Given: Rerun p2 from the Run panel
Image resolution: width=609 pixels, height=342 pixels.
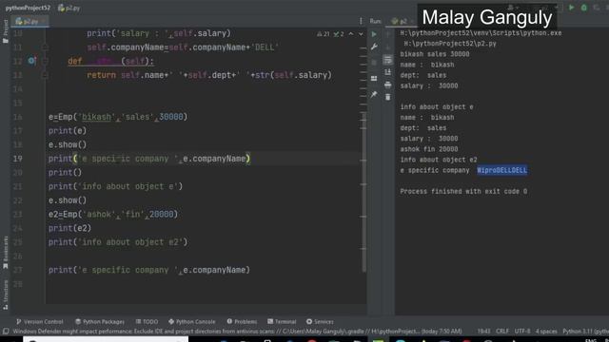Looking at the screenshot, I should (x=374, y=34).
